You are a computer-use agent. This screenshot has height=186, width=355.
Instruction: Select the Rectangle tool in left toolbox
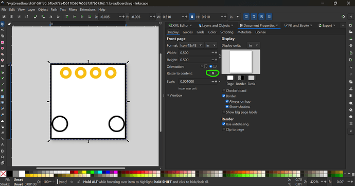3,42
